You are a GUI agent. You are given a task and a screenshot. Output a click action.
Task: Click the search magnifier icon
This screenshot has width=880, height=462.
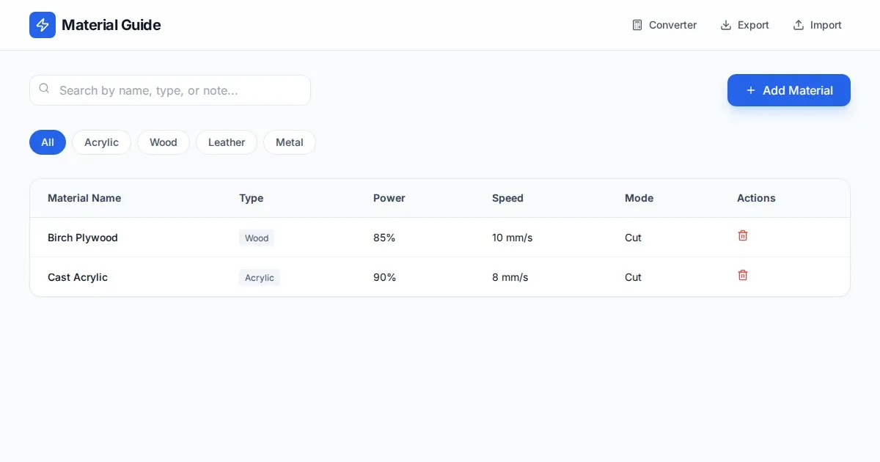coord(44,89)
